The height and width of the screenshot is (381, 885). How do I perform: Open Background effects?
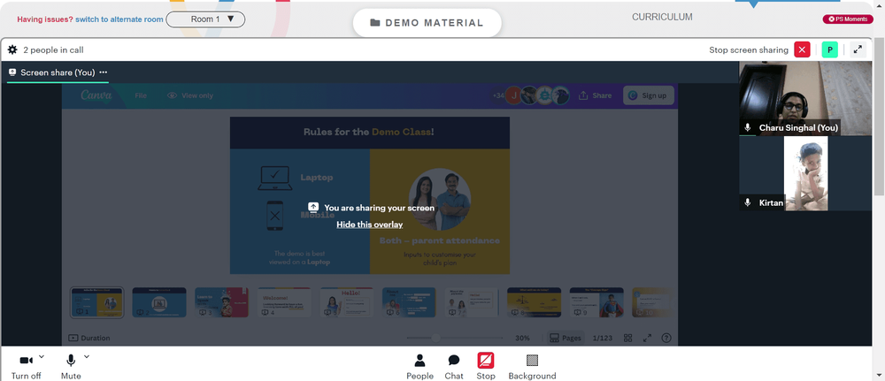pyautogui.click(x=532, y=366)
